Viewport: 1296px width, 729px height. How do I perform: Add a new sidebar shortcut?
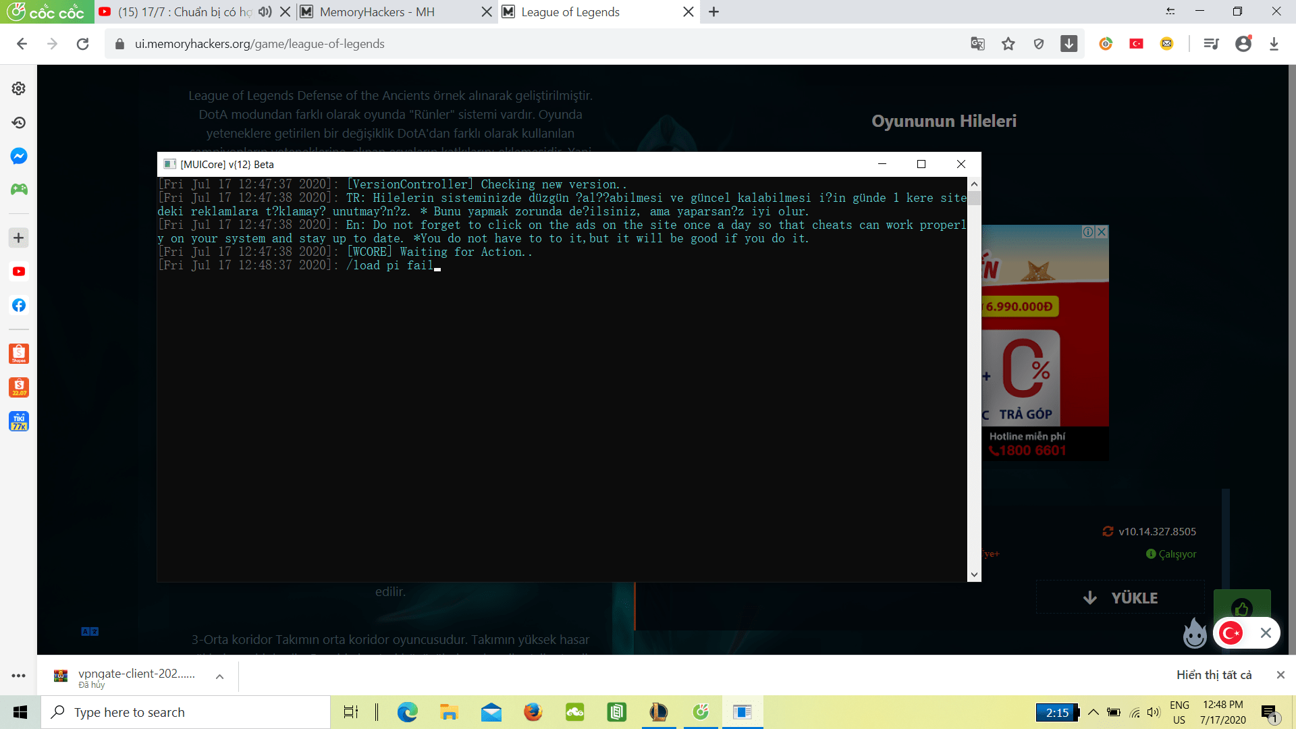(19, 238)
